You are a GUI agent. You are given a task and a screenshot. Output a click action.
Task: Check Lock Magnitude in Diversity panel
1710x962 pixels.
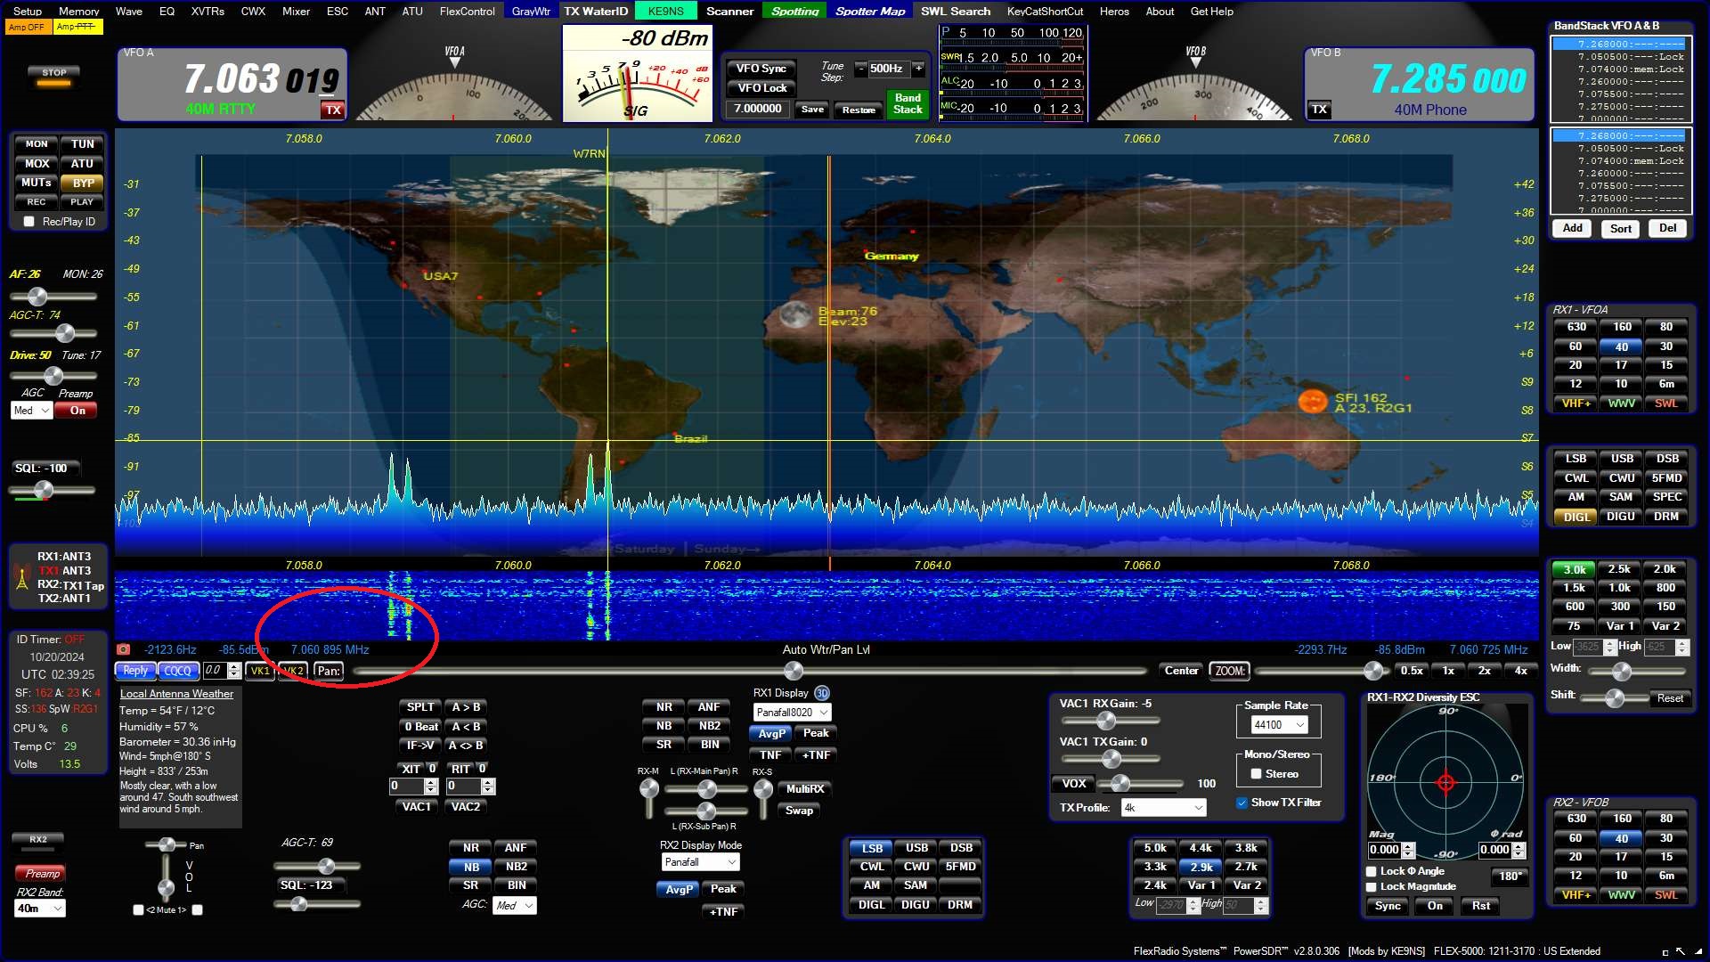click(1372, 886)
